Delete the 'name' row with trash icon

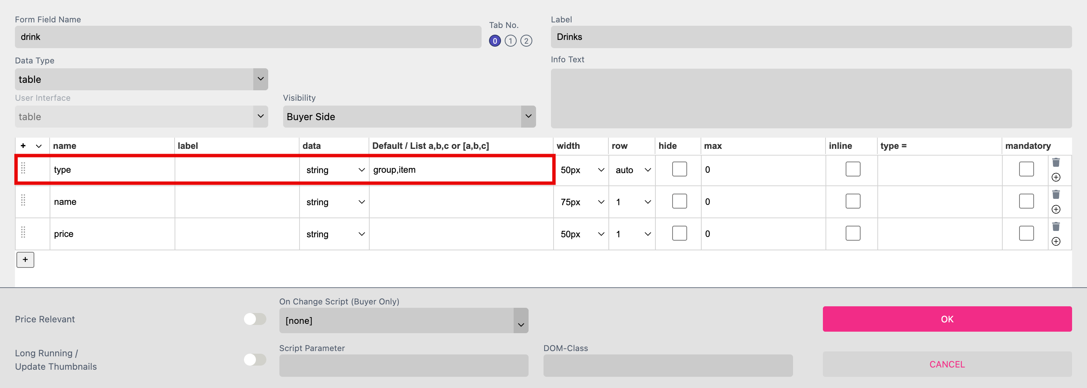(x=1056, y=195)
